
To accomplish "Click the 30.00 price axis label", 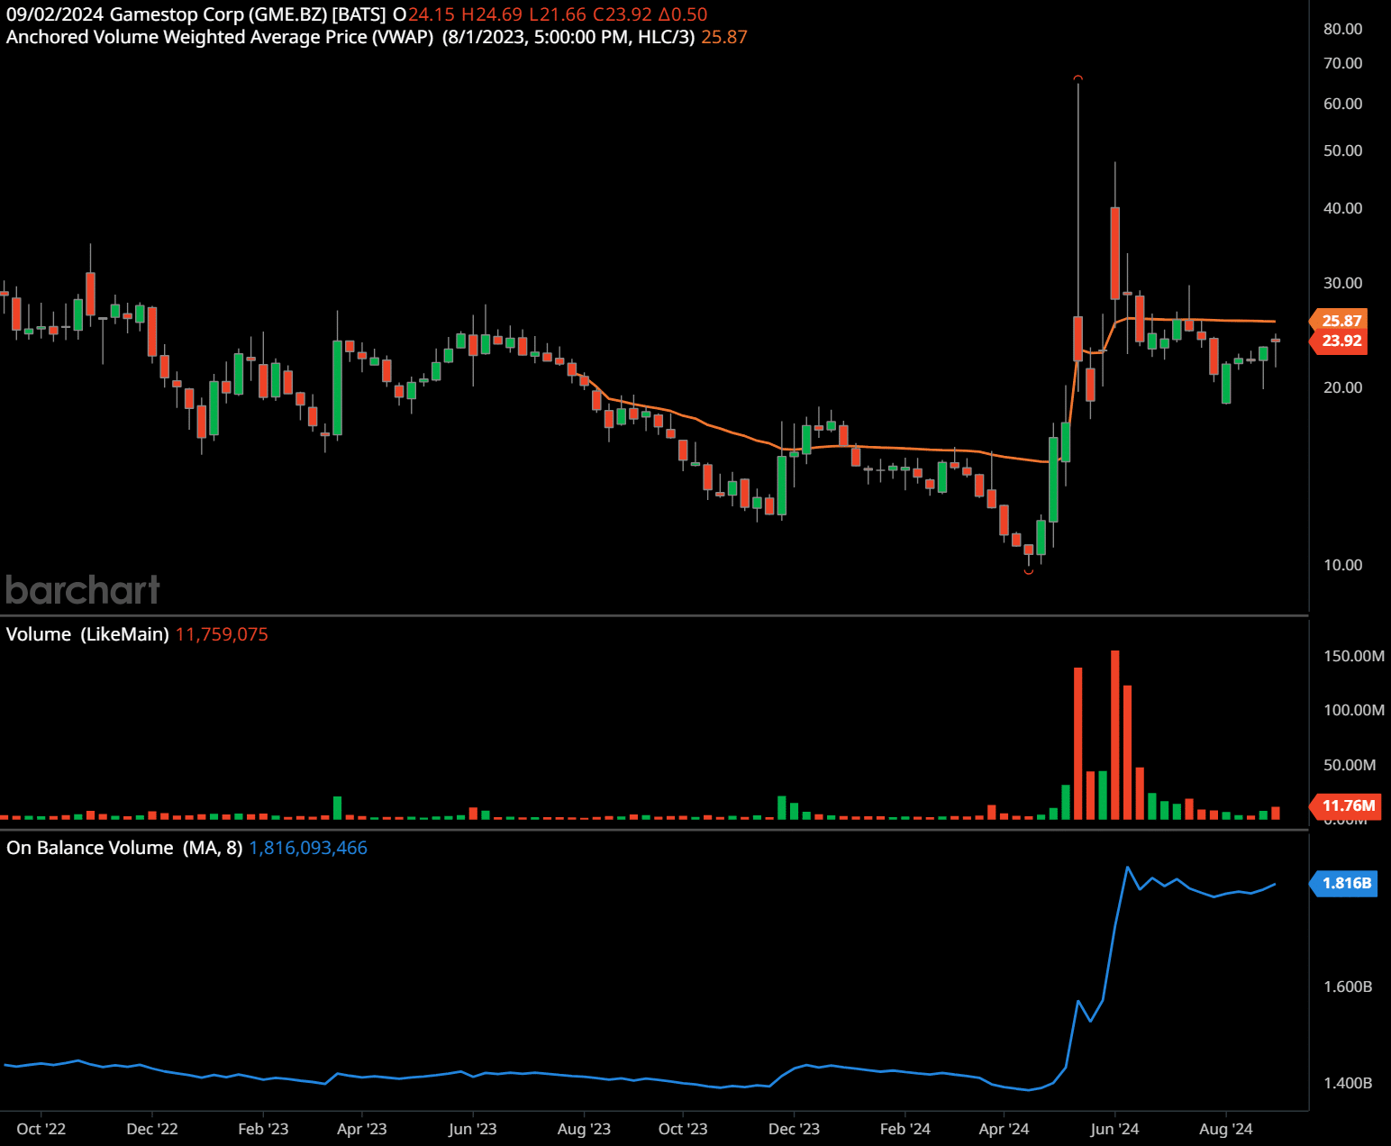I will click(x=1342, y=283).
